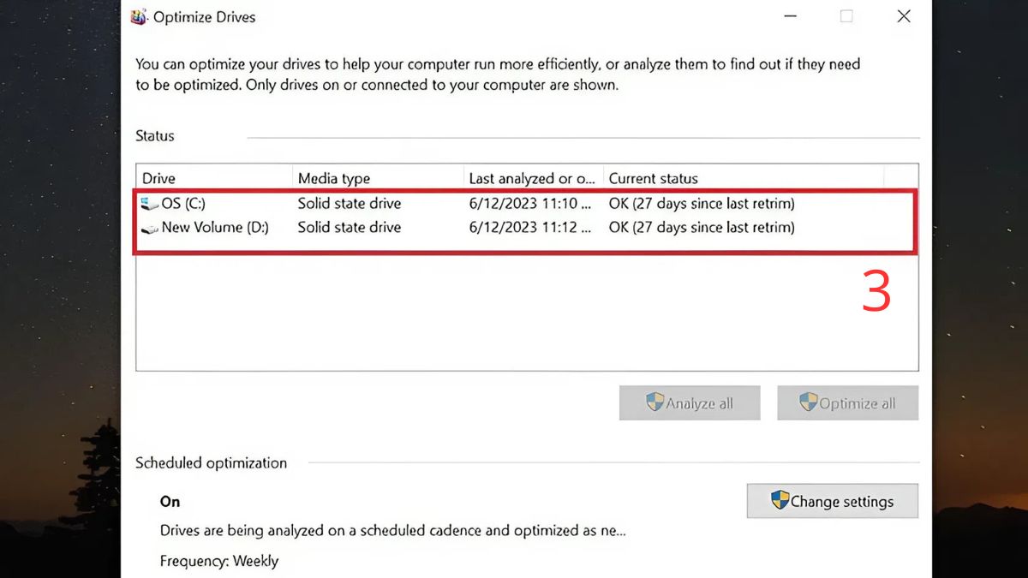Click the Optimize Drives app icon in title bar
Screen dimensions: 1028x578
(x=139, y=17)
